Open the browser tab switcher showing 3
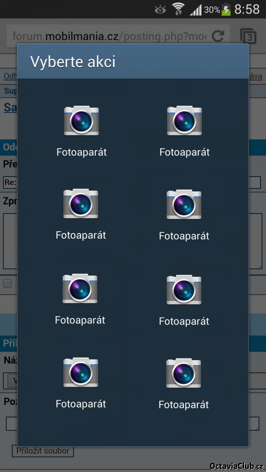This screenshot has height=472, width=266. click(248, 36)
